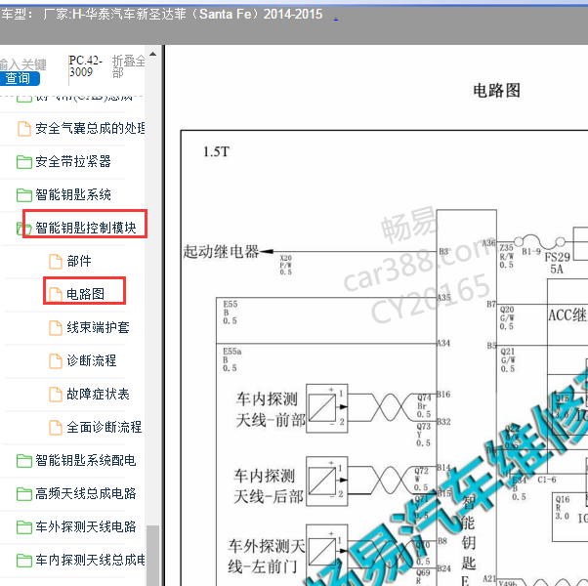Image resolution: width=588 pixels, height=586 pixels.
Task: Click the open folder icon beside 智能钥匙控制模块
Action: (x=24, y=229)
